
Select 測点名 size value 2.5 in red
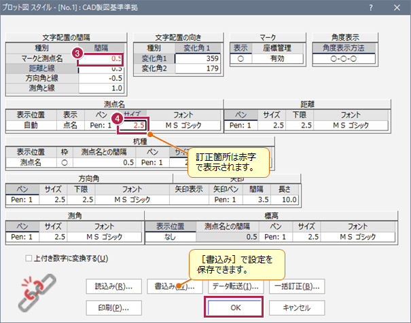(x=132, y=126)
